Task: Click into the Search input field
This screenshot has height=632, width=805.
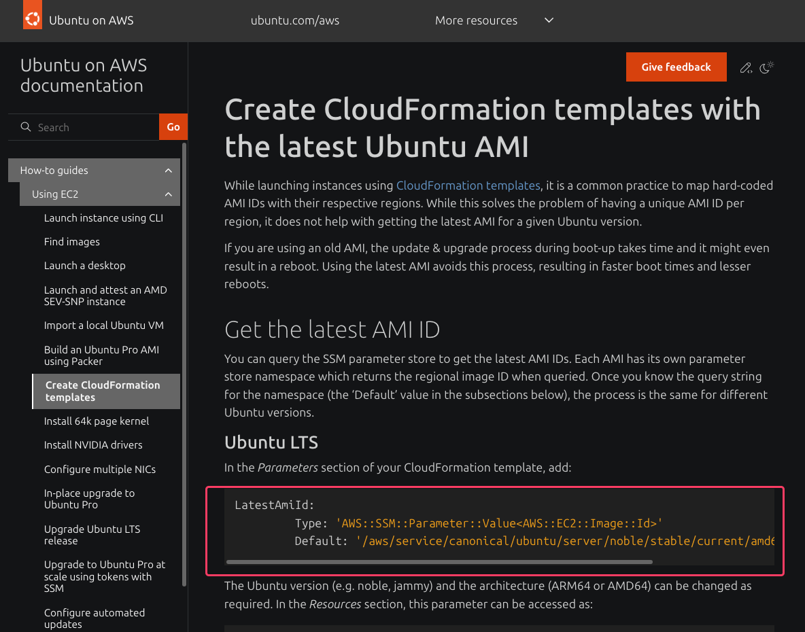Action: point(95,127)
